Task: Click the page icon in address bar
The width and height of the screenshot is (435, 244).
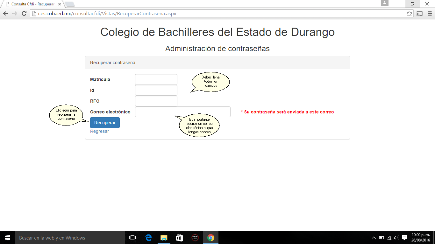Action: pyautogui.click(x=34, y=14)
